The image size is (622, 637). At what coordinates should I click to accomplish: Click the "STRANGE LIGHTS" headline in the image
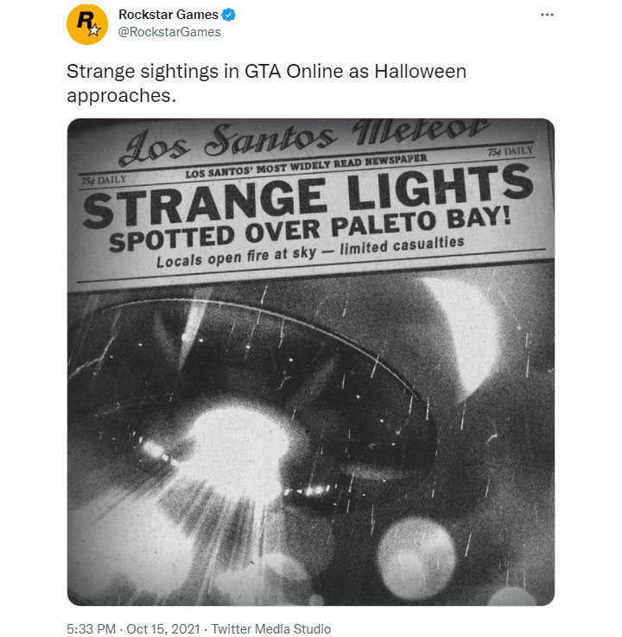[309, 194]
